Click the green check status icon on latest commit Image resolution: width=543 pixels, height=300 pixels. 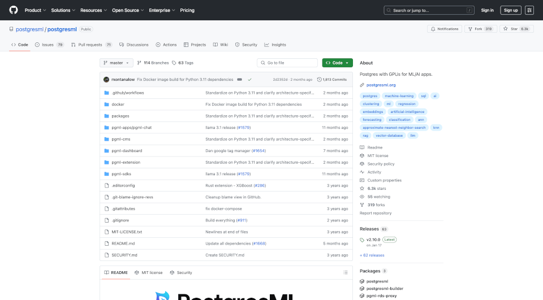click(x=249, y=80)
